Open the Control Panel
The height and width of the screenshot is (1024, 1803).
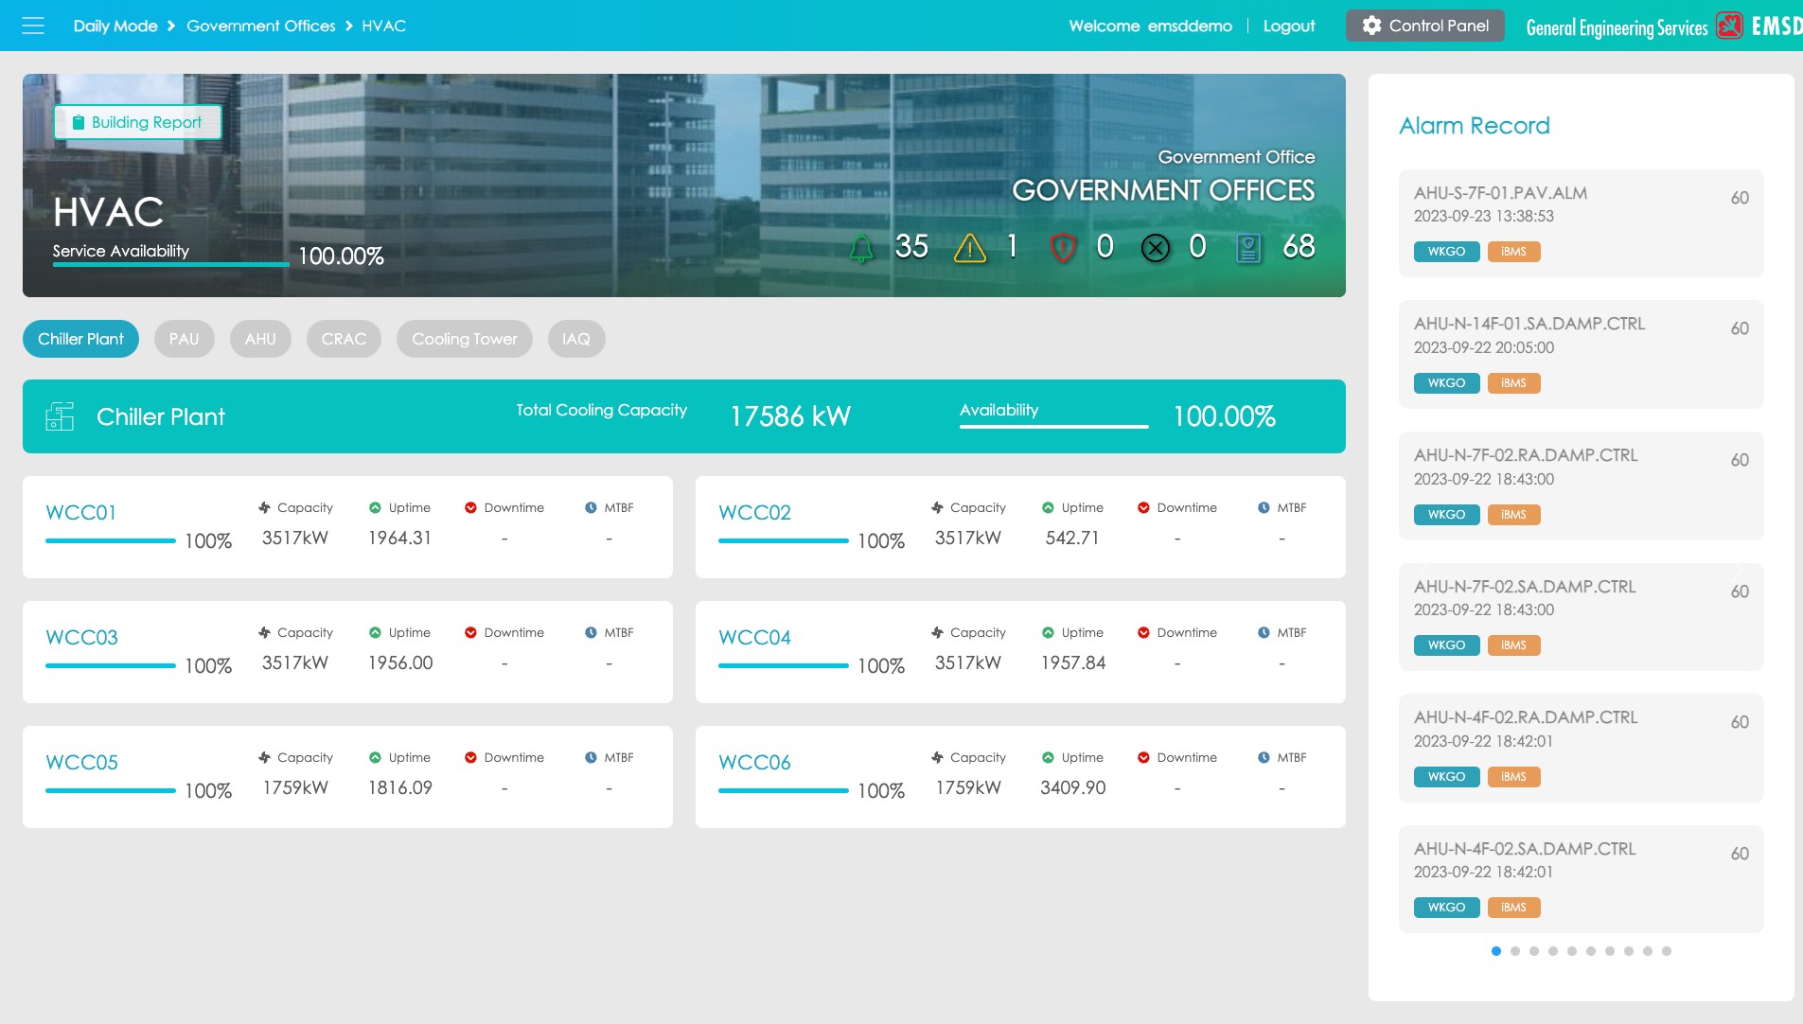click(1424, 26)
